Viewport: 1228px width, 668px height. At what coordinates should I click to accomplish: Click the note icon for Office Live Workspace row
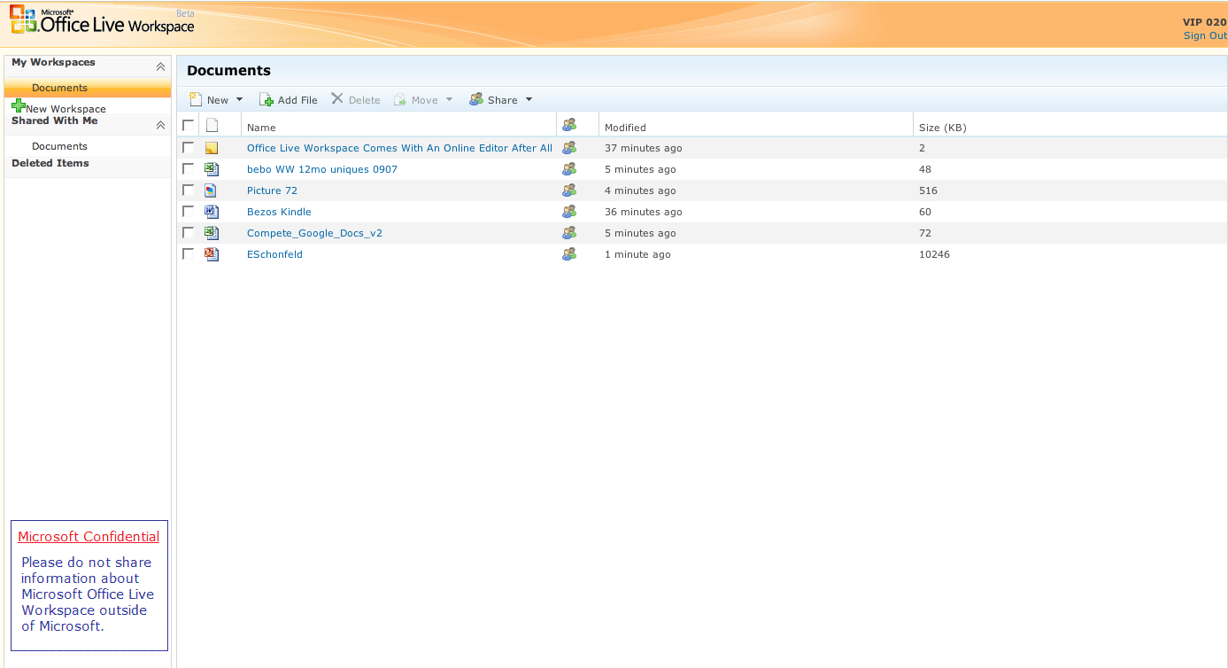[x=212, y=148]
